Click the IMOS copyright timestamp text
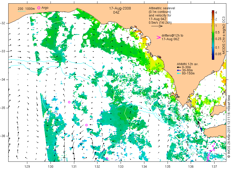Image resolution: width=232 pixels, height=170 pixels. click(x=229, y=126)
